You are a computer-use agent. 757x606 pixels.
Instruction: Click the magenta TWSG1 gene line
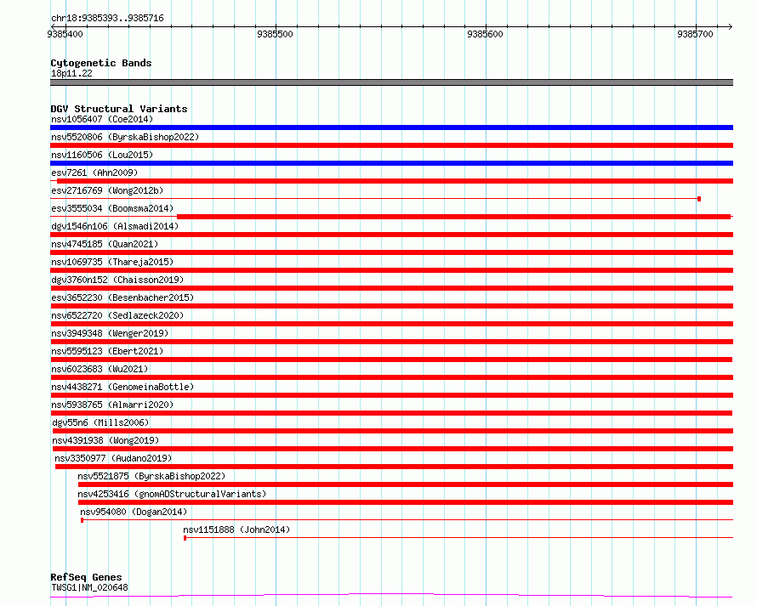pyautogui.click(x=391, y=596)
